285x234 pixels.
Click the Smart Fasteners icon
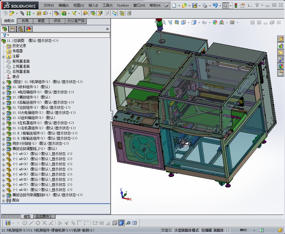tap(39, 13)
